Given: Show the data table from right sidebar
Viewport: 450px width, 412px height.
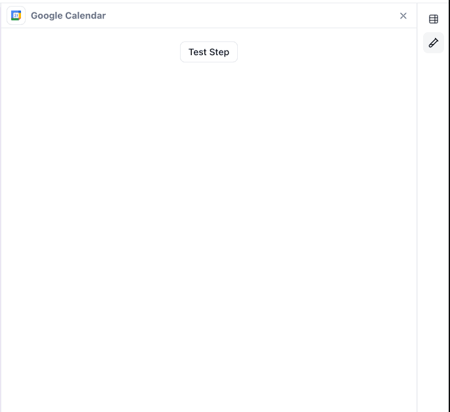Looking at the screenshot, I should [433, 19].
